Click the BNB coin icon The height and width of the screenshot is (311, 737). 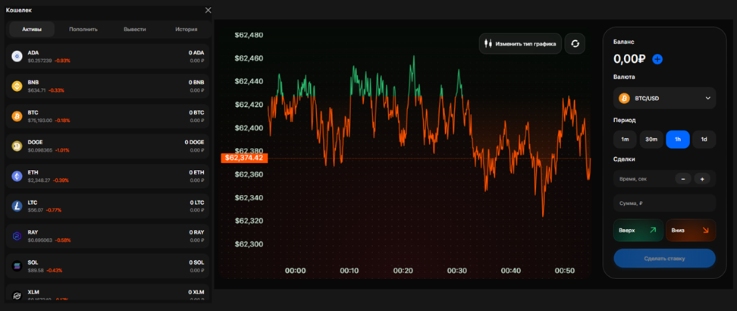tap(17, 86)
